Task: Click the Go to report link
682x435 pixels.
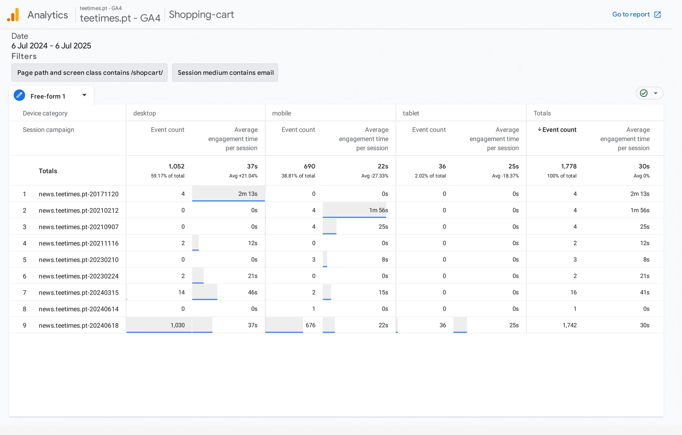Action: point(631,14)
